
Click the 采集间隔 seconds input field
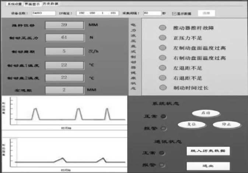click(152, 13)
